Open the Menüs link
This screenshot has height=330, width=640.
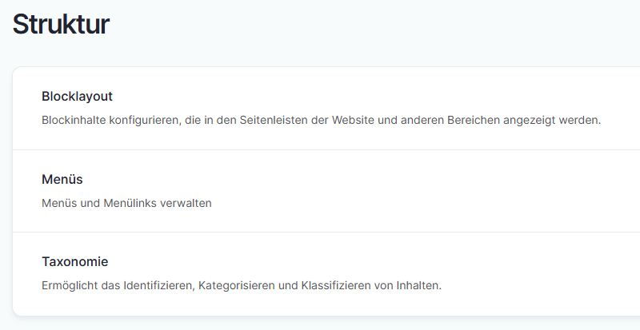pyautogui.click(x=62, y=179)
